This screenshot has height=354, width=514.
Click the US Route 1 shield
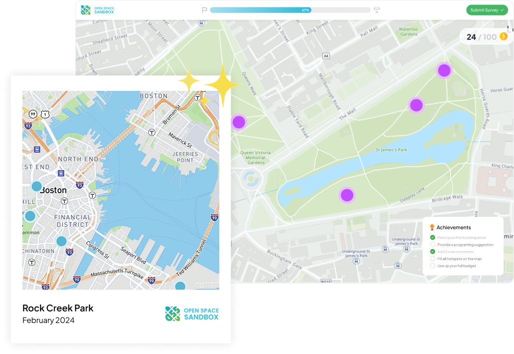[x=45, y=114]
